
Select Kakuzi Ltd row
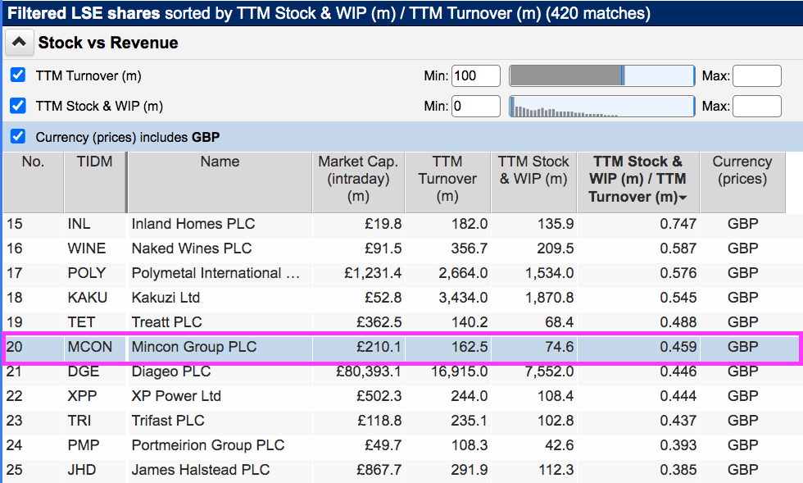coord(401,298)
